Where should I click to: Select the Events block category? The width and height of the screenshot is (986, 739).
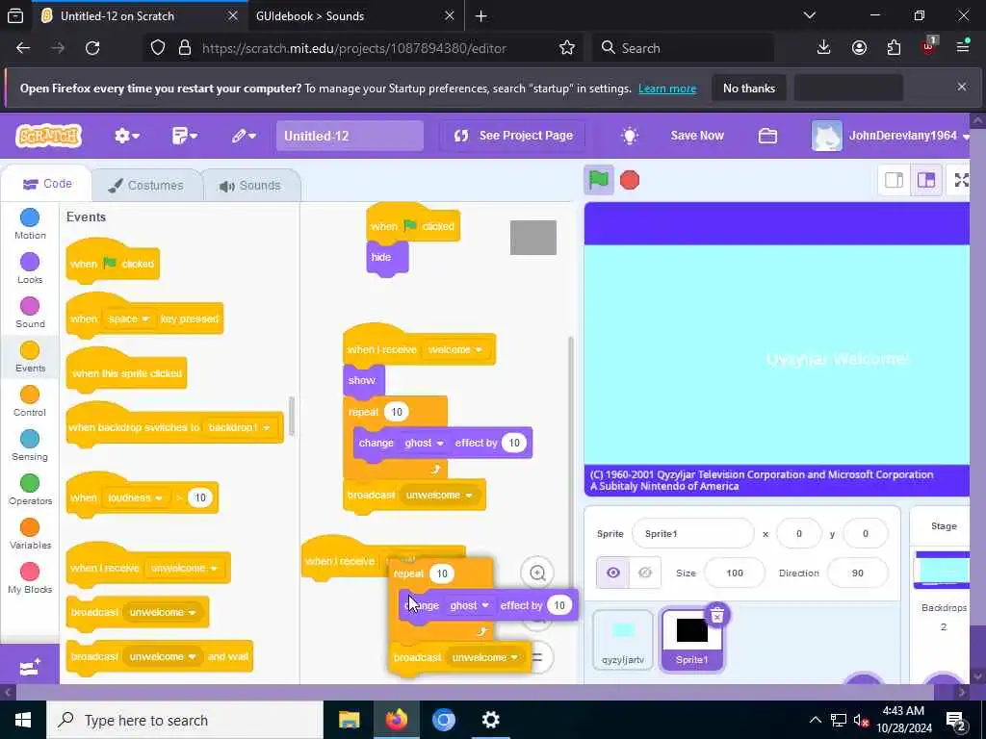pos(30,357)
